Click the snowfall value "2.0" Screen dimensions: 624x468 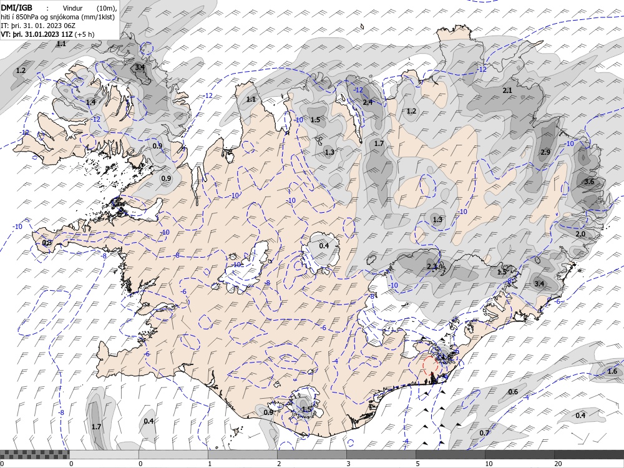click(580, 233)
